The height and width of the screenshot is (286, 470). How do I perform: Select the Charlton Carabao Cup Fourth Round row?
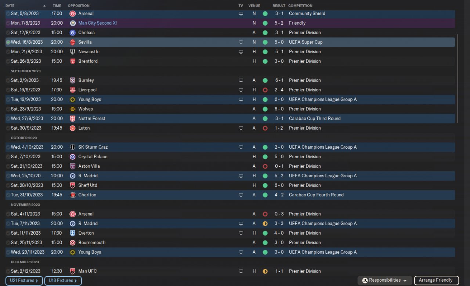click(x=220, y=195)
